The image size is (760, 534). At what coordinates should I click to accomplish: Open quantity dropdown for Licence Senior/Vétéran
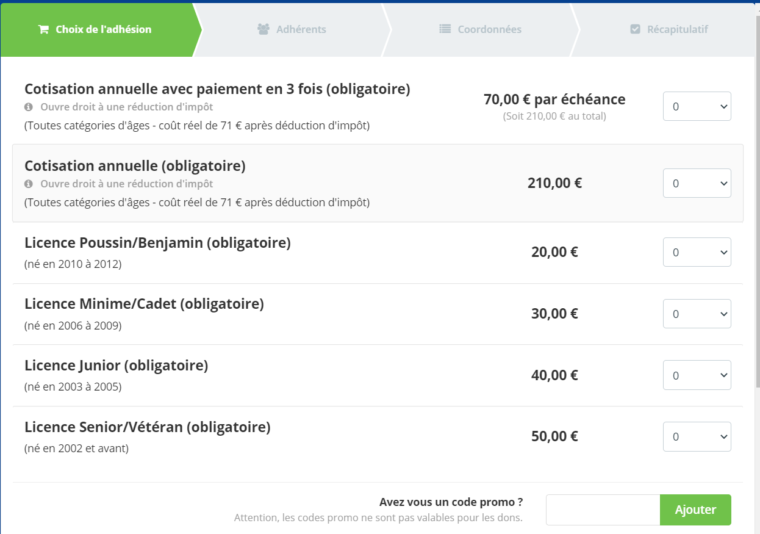pyautogui.click(x=697, y=436)
